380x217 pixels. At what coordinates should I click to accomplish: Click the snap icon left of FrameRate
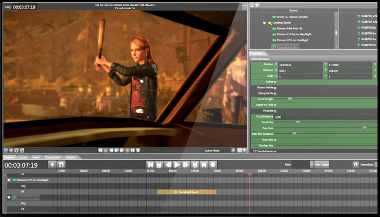(x=356, y=164)
